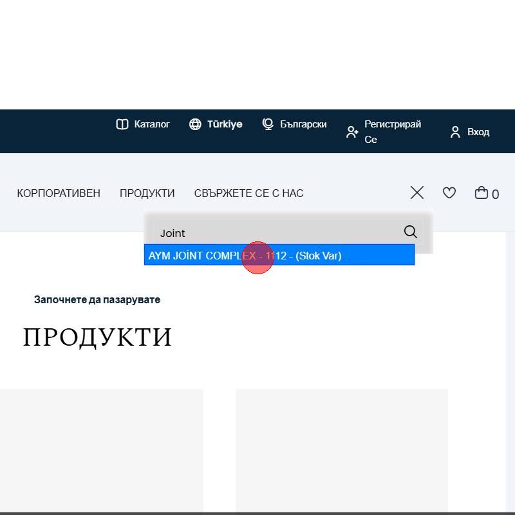Open the wishlist heart icon
515x515 pixels.
pos(449,192)
